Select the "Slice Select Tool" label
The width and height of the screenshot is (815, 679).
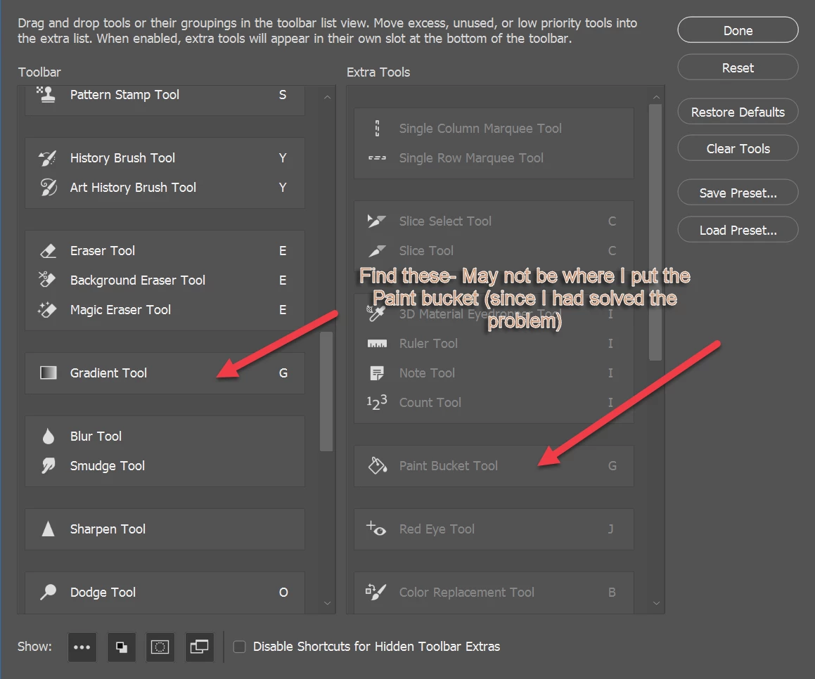(x=445, y=221)
